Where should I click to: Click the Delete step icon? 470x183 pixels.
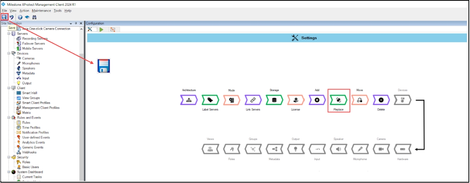point(381,100)
